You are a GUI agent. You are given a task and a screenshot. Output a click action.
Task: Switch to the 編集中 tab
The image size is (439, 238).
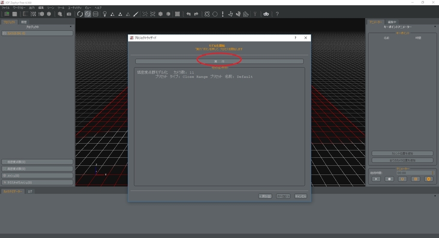pos(392,22)
